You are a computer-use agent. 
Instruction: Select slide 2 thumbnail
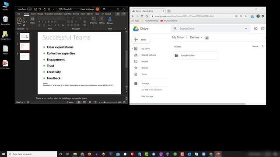click(x=24, y=47)
